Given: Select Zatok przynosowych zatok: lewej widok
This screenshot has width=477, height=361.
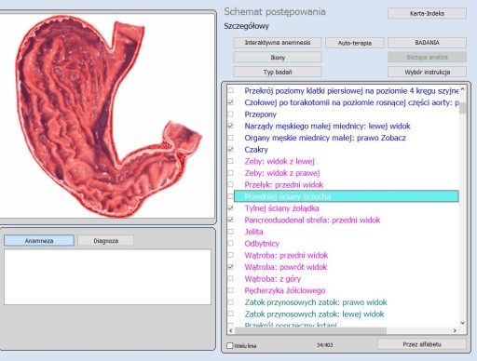Looking at the screenshot, I should point(314,314).
